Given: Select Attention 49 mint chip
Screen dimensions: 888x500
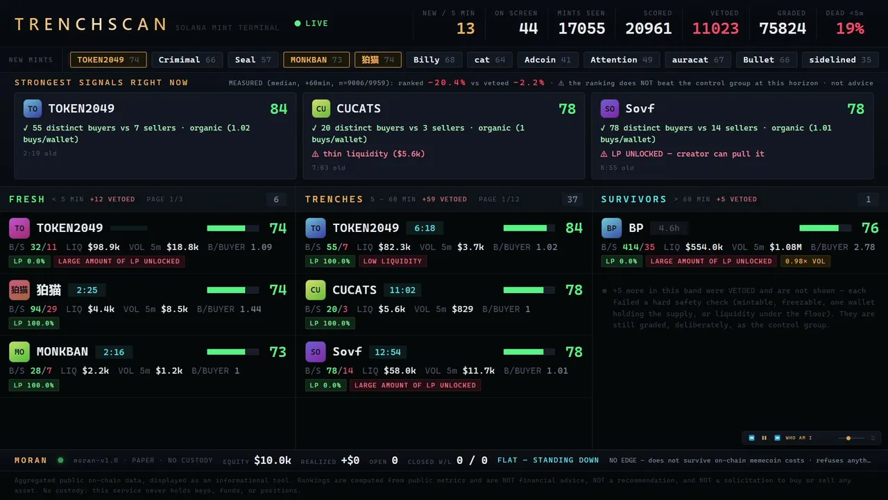Looking at the screenshot, I should click(x=622, y=60).
